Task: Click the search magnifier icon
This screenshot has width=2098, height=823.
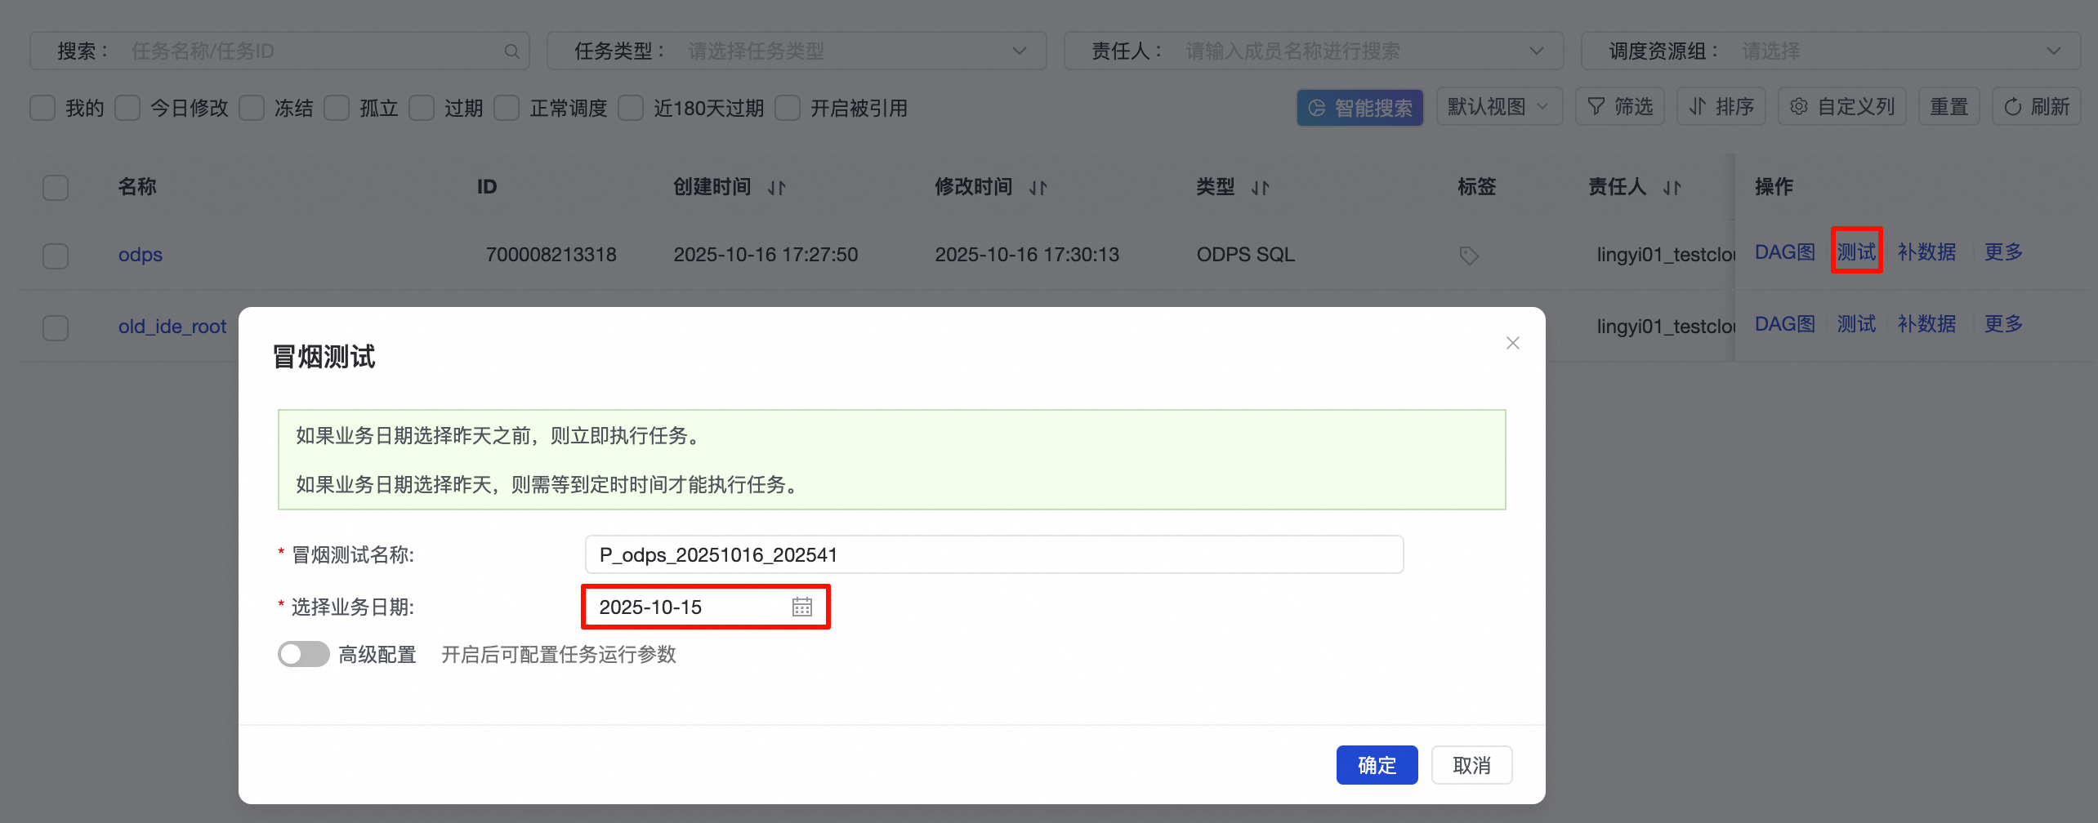Action: coord(512,51)
